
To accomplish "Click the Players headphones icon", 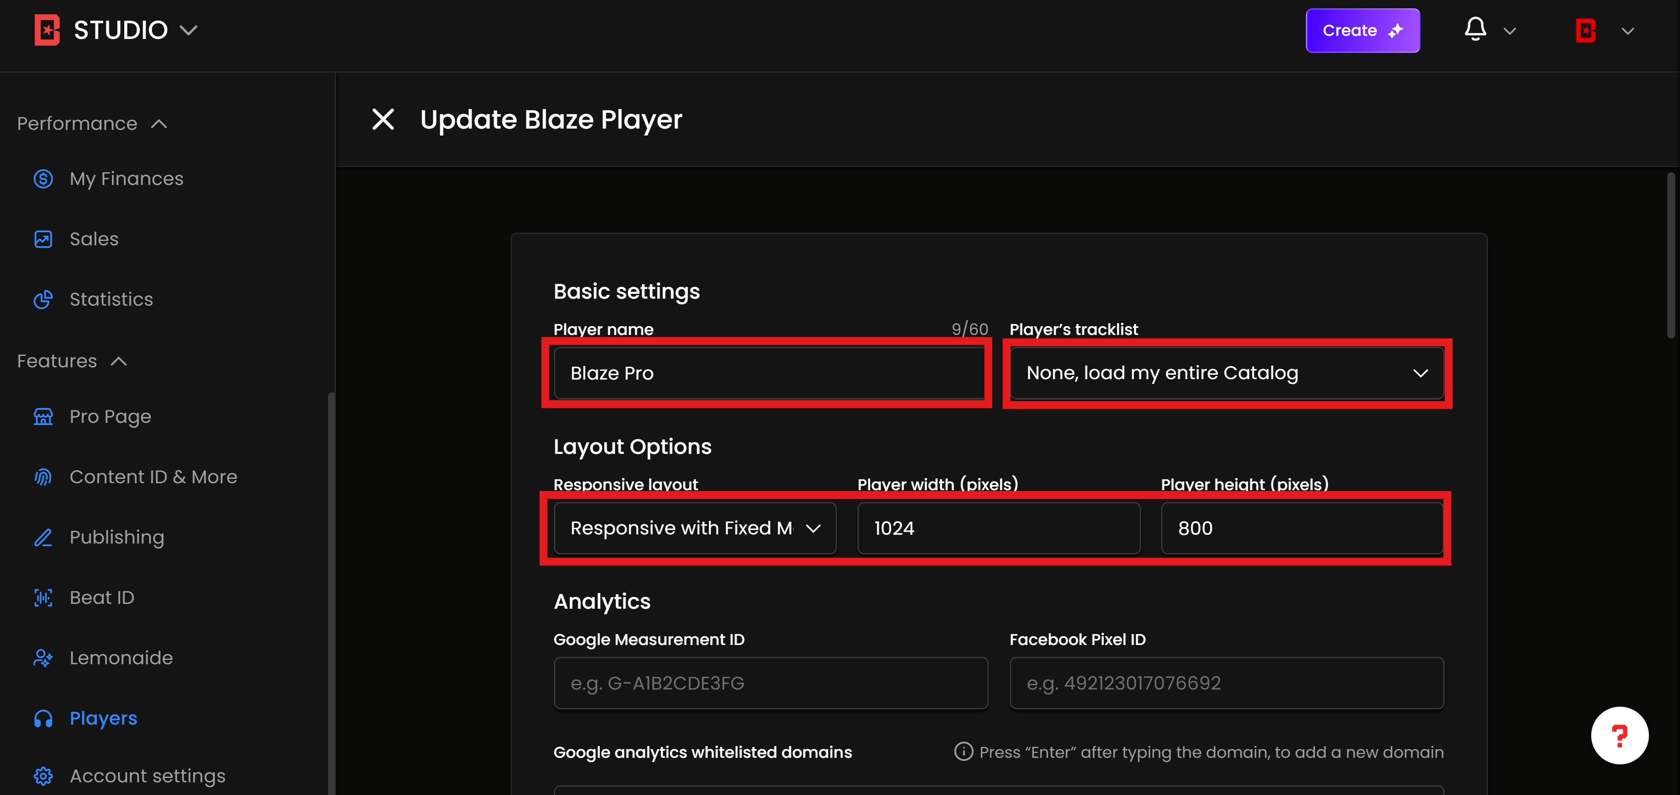I will pos(43,718).
